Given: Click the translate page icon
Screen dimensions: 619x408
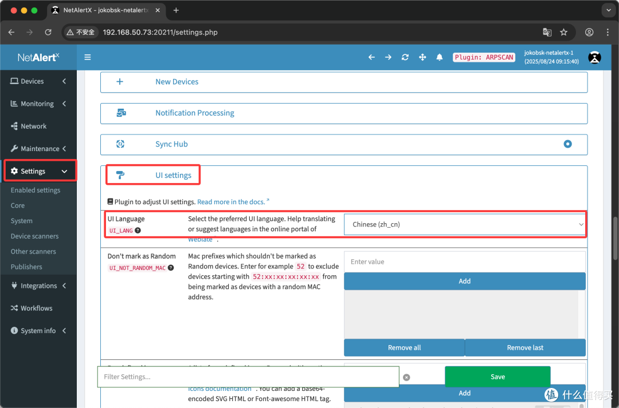Looking at the screenshot, I should pos(547,32).
